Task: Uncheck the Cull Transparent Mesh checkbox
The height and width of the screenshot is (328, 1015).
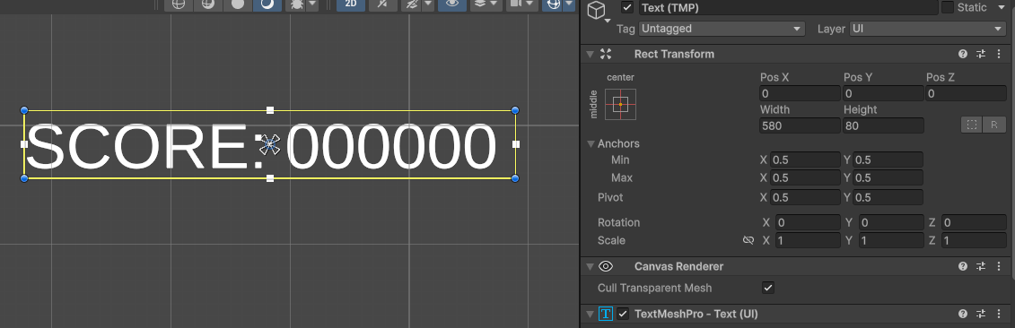Action: coord(767,288)
